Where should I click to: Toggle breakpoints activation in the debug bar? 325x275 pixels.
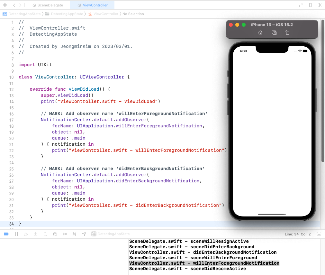point(6,234)
